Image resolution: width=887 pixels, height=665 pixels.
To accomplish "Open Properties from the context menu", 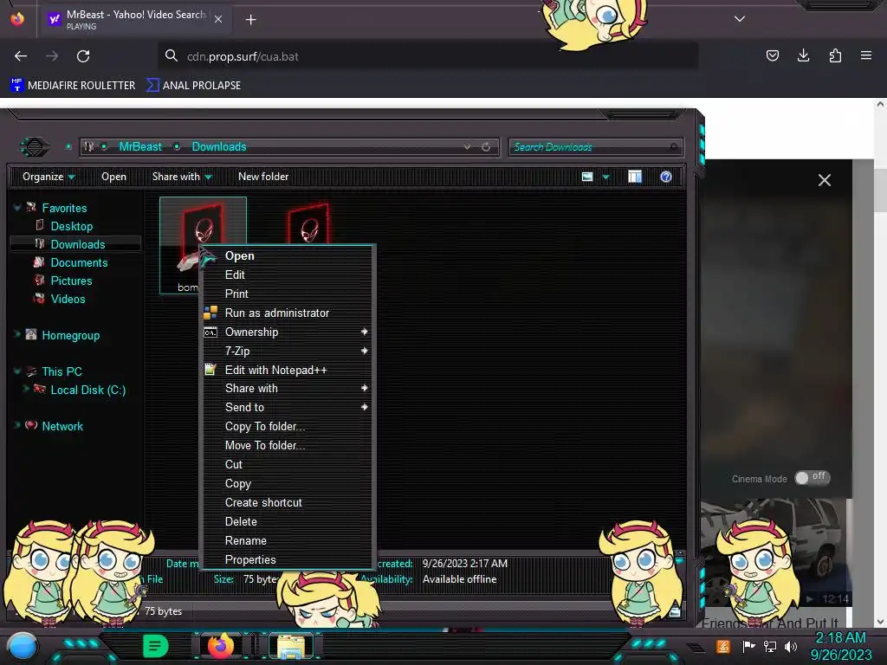I will pyautogui.click(x=288, y=559).
